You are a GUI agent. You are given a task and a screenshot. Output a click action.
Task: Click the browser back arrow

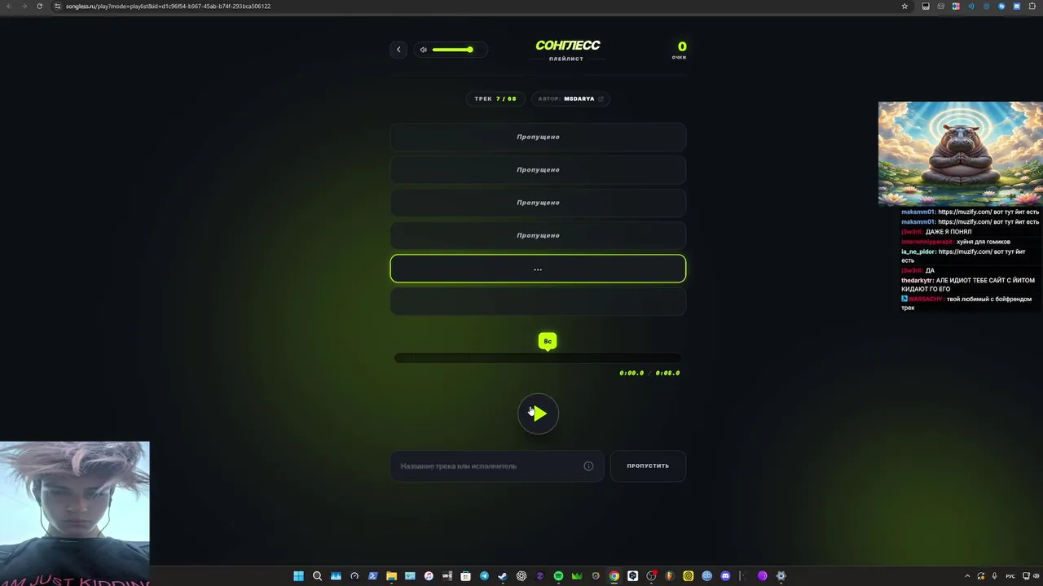(8, 6)
